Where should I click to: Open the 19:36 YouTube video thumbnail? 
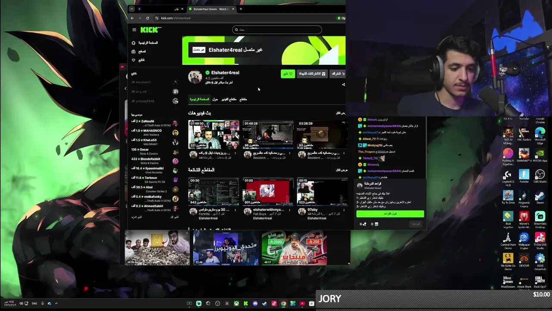[x=157, y=248]
